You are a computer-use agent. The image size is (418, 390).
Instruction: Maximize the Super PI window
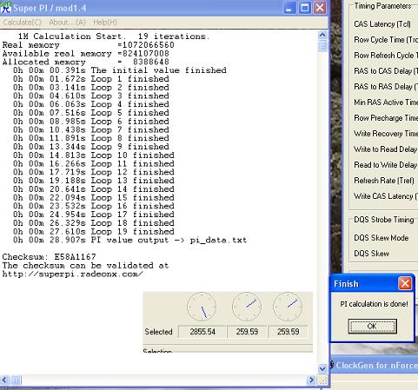304,8
